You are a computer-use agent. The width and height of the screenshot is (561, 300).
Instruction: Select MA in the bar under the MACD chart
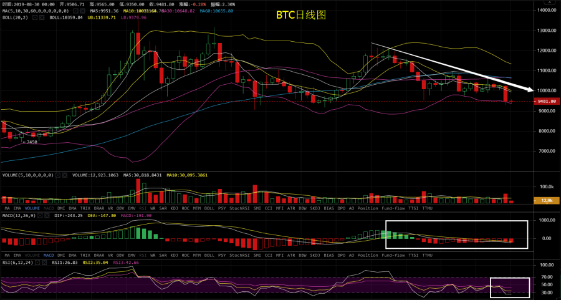(x=6, y=255)
